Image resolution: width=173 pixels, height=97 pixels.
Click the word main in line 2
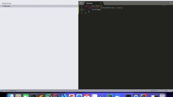click(x=106, y=8)
